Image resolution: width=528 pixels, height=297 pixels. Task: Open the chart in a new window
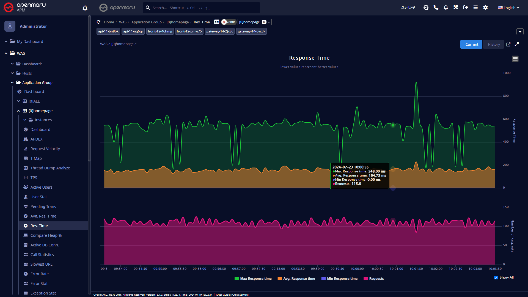coord(508,44)
